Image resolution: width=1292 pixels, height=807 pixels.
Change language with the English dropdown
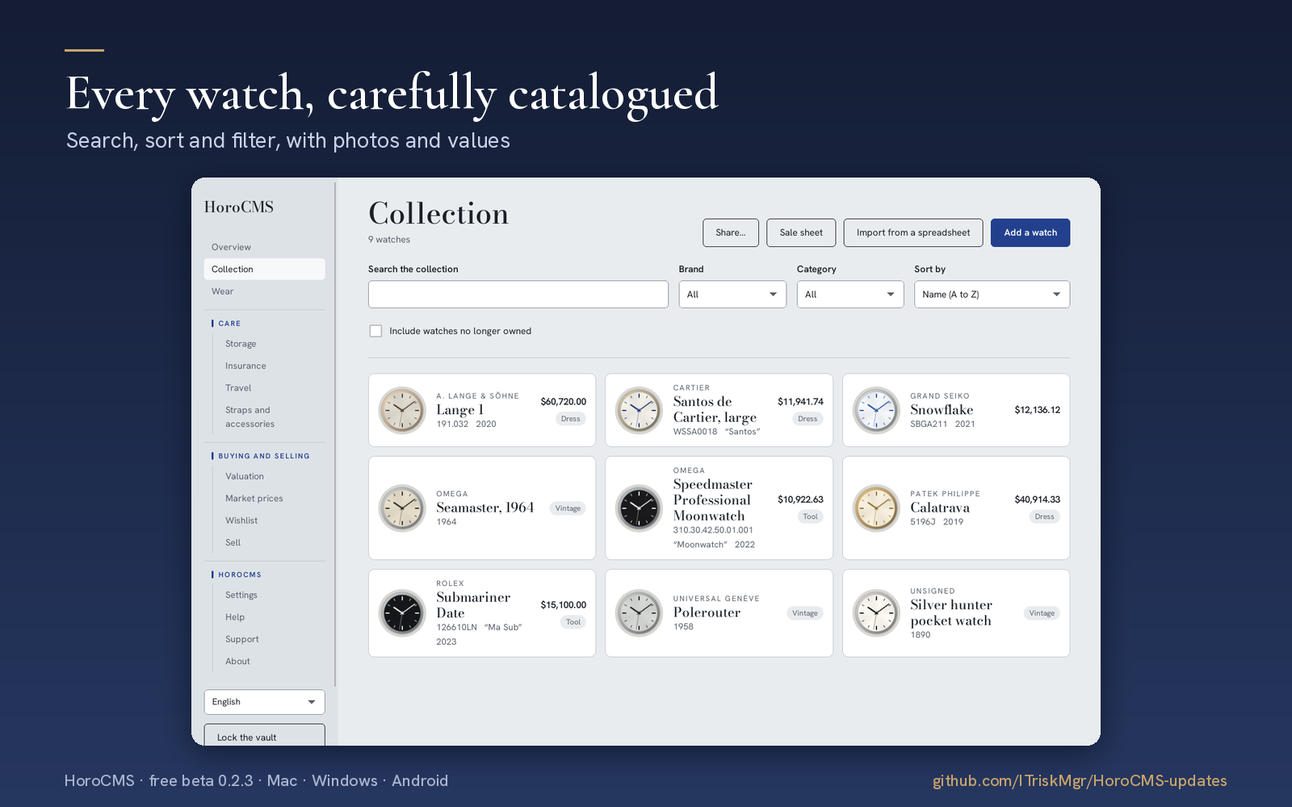click(x=264, y=702)
